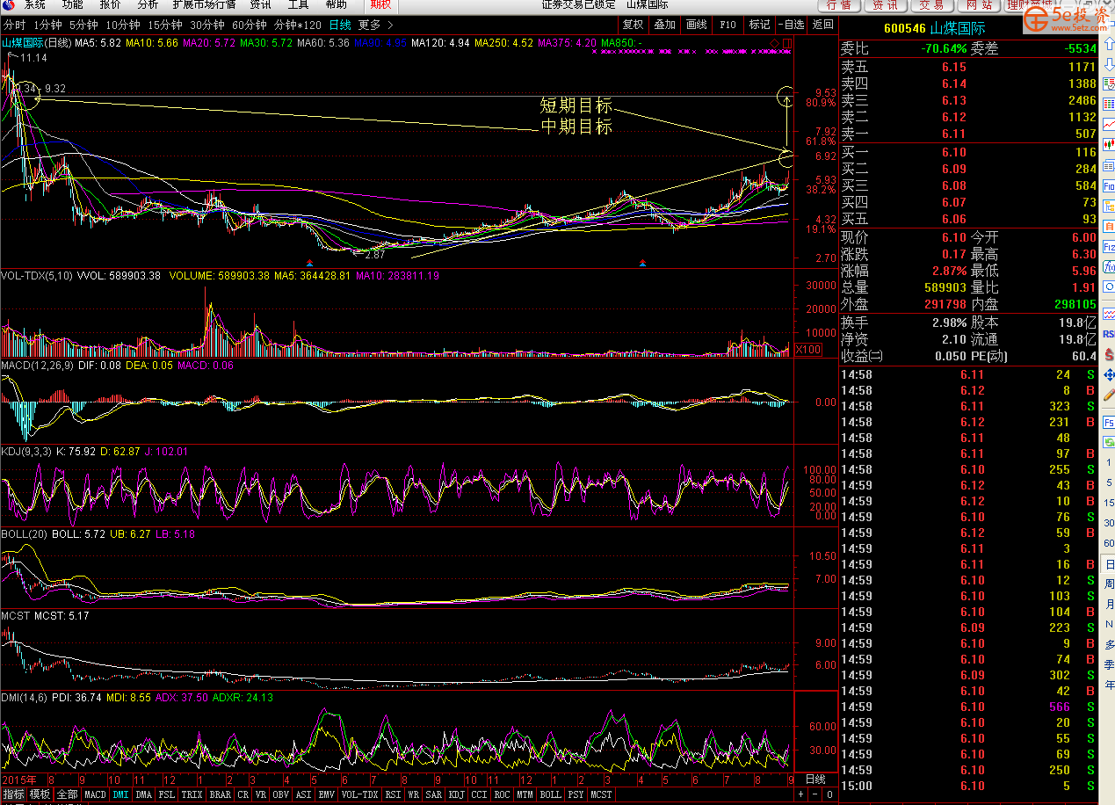
Task: Open the 报价 menu
Action: [111, 4]
